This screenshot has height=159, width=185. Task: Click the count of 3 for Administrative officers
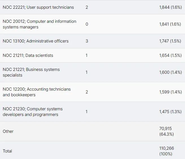tap(87, 41)
